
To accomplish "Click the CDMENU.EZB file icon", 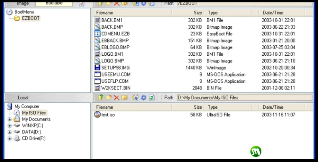I will 97,34.
